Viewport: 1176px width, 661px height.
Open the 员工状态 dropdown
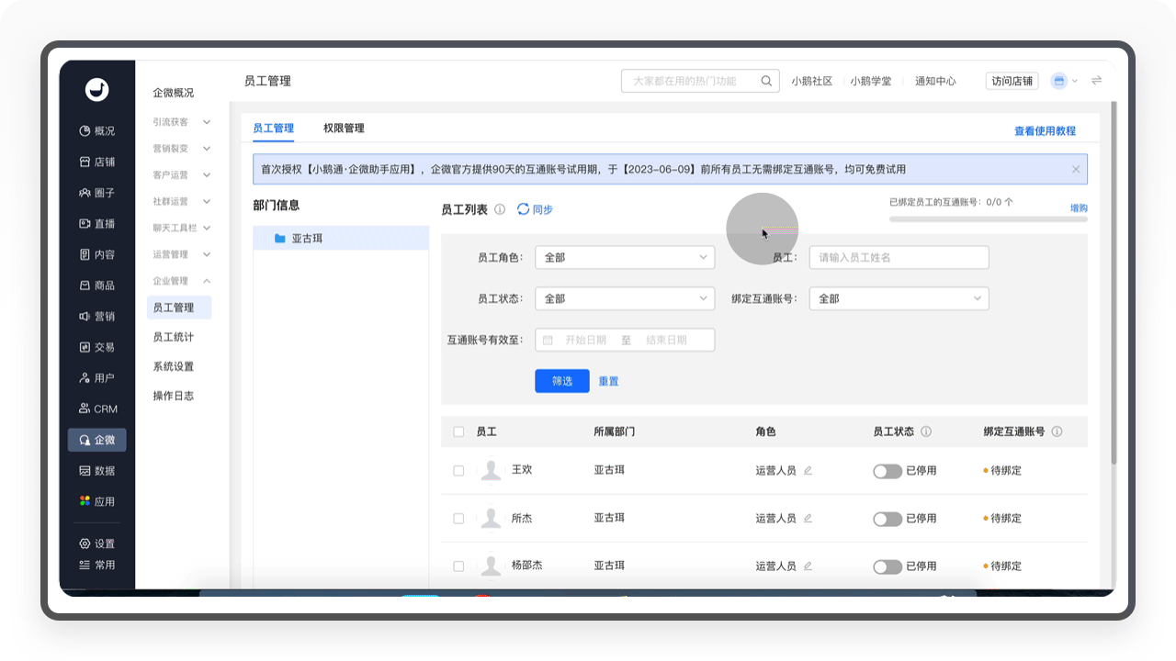625,298
